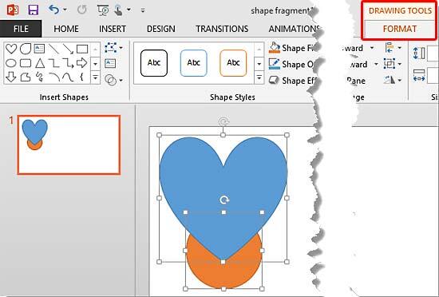Click the PowerPoint application icon

(12, 10)
